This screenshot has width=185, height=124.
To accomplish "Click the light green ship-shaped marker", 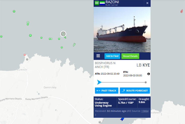I will pyautogui.click(x=74, y=45).
